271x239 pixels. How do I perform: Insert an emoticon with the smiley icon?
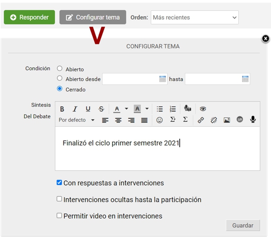[x=159, y=120]
